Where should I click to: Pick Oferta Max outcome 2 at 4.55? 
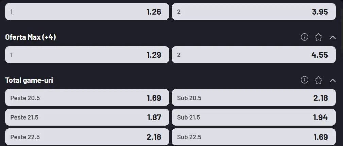coord(254,55)
